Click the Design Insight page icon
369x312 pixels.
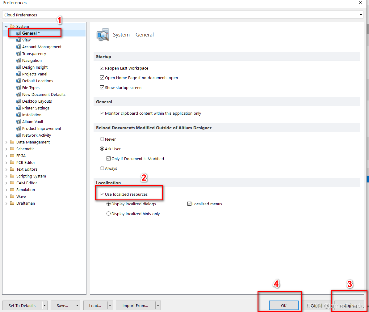(x=18, y=67)
